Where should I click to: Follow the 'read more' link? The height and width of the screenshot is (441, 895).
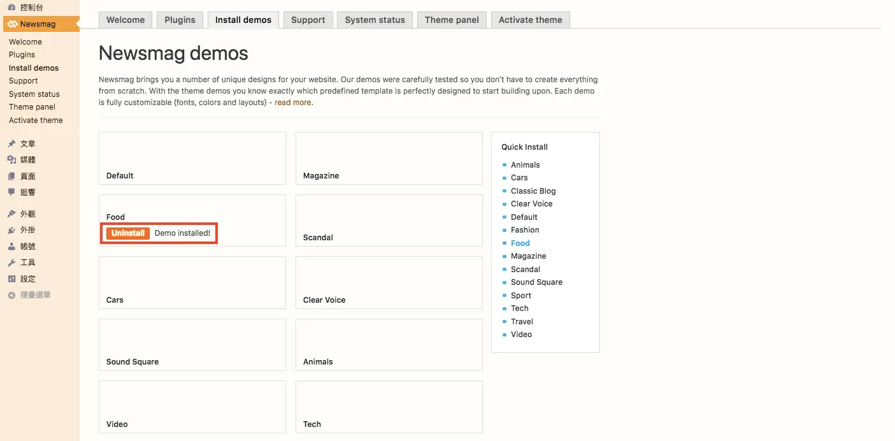pyautogui.click(x=293, y=103)
